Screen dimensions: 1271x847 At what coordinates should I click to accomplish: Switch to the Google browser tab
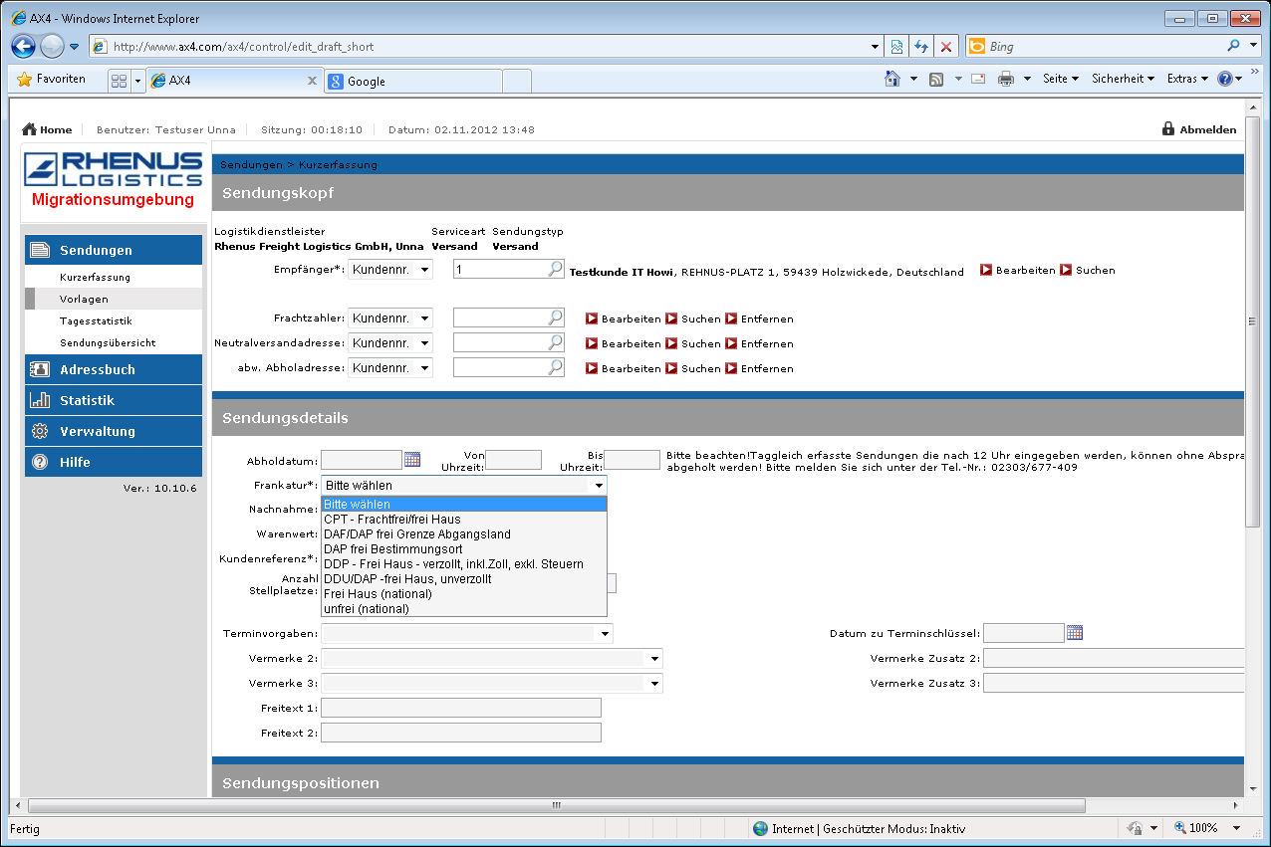coord(412,82)
